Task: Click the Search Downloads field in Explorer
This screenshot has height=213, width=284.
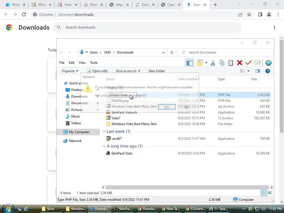Action: coord(225,52)
